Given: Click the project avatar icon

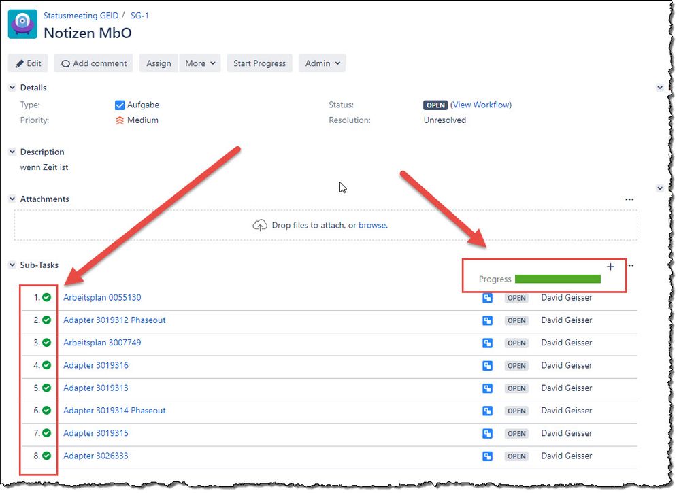Looking at the screenshot, I should pos(22,24).
